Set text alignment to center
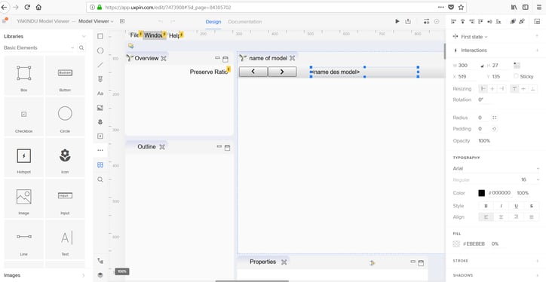 point(501,217)
